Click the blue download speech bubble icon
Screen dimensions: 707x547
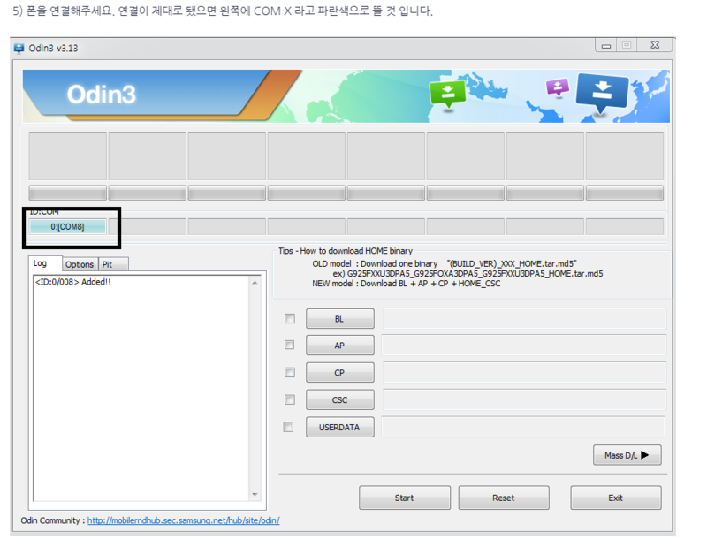tap(602, 93)
